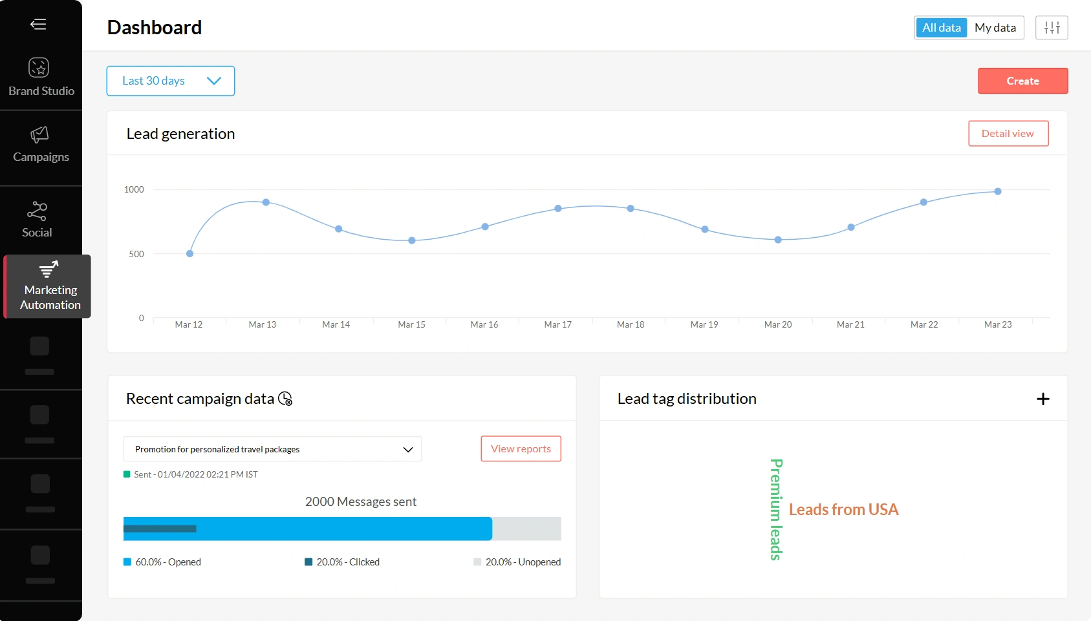1091x621 pixels.
Task: Collapse the sidebar with the menu arrow icon
Action: pos(38,25)
